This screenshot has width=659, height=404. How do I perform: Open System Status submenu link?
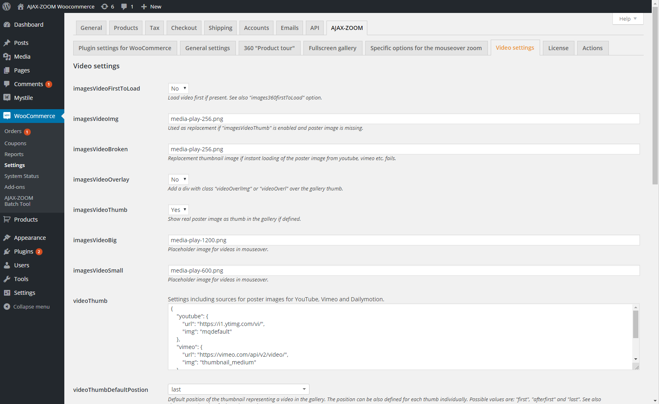[22, 176]
